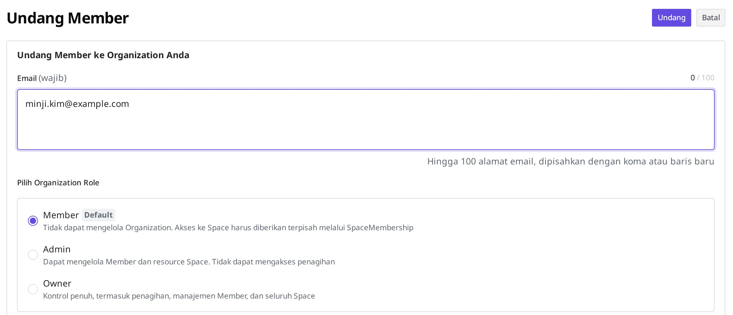Click the 'Email (wajib)' label
Viewport: 733px width, 315px height.
[x=42, y=78]
